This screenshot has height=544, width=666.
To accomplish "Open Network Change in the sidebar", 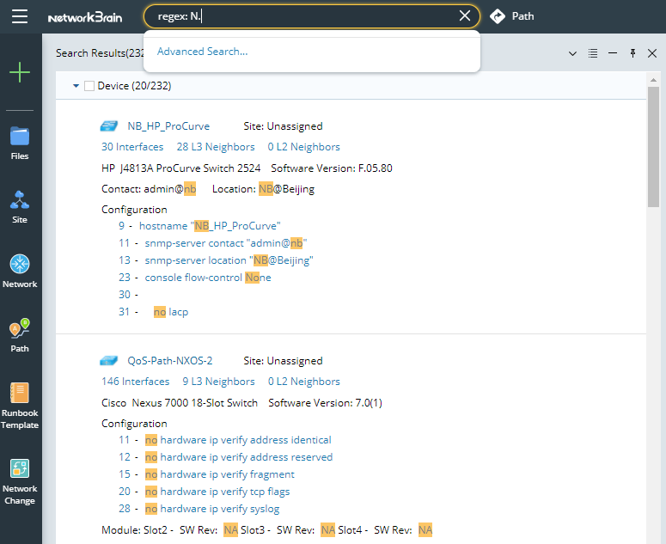I will point(20,482).
